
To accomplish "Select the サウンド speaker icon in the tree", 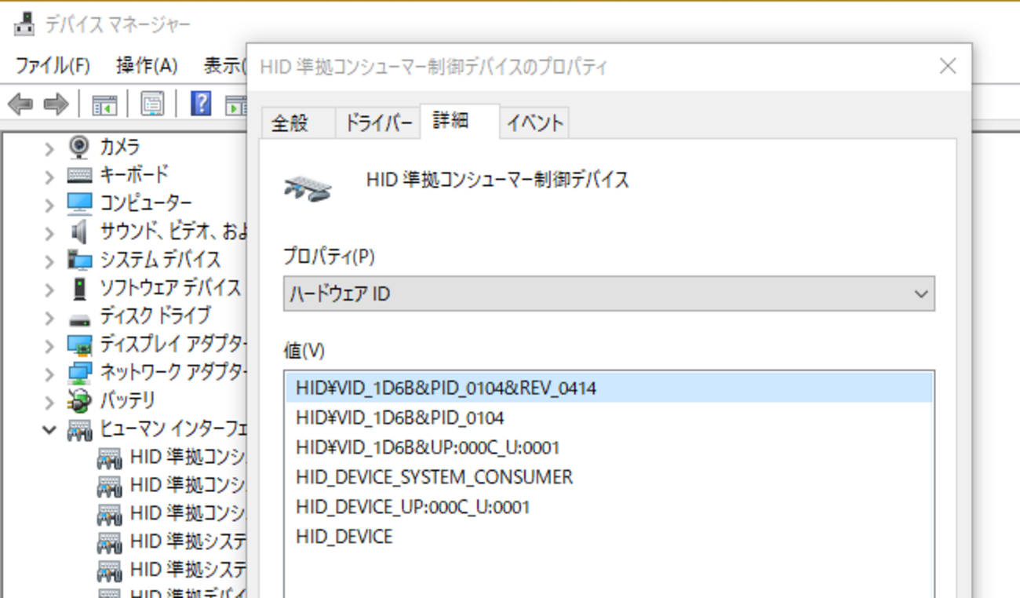I will 79,232.
